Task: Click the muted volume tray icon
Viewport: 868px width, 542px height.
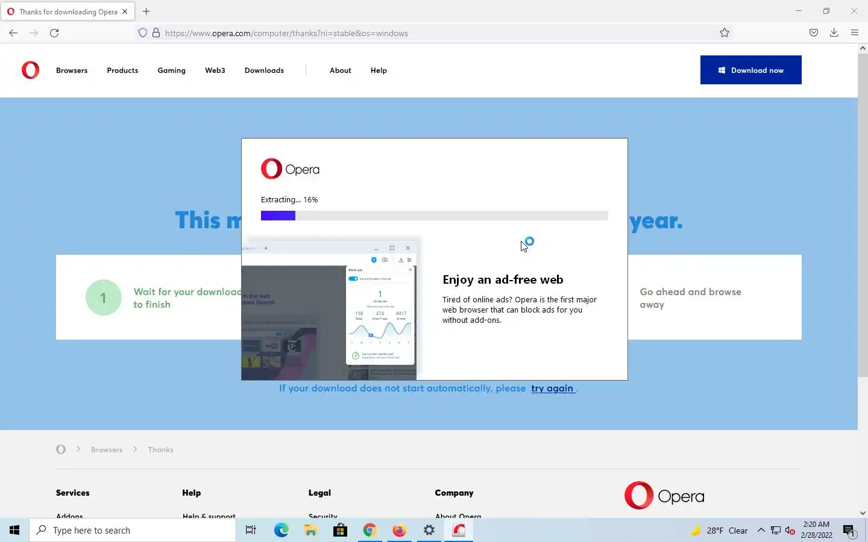Action: tap(790, 531)
